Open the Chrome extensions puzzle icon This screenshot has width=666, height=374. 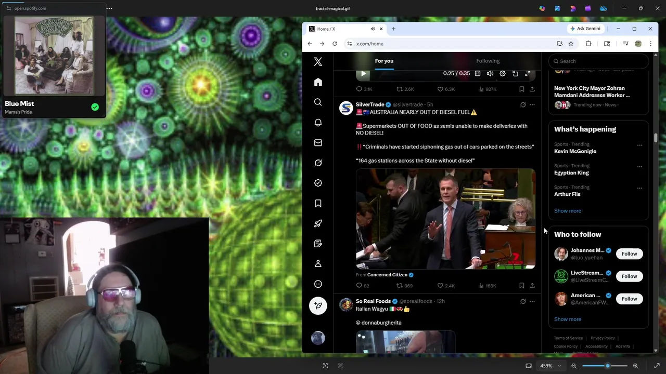pos(588,44)
